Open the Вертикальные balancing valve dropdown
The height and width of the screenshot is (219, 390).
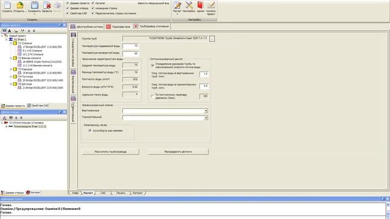click(x=206, y=111)
